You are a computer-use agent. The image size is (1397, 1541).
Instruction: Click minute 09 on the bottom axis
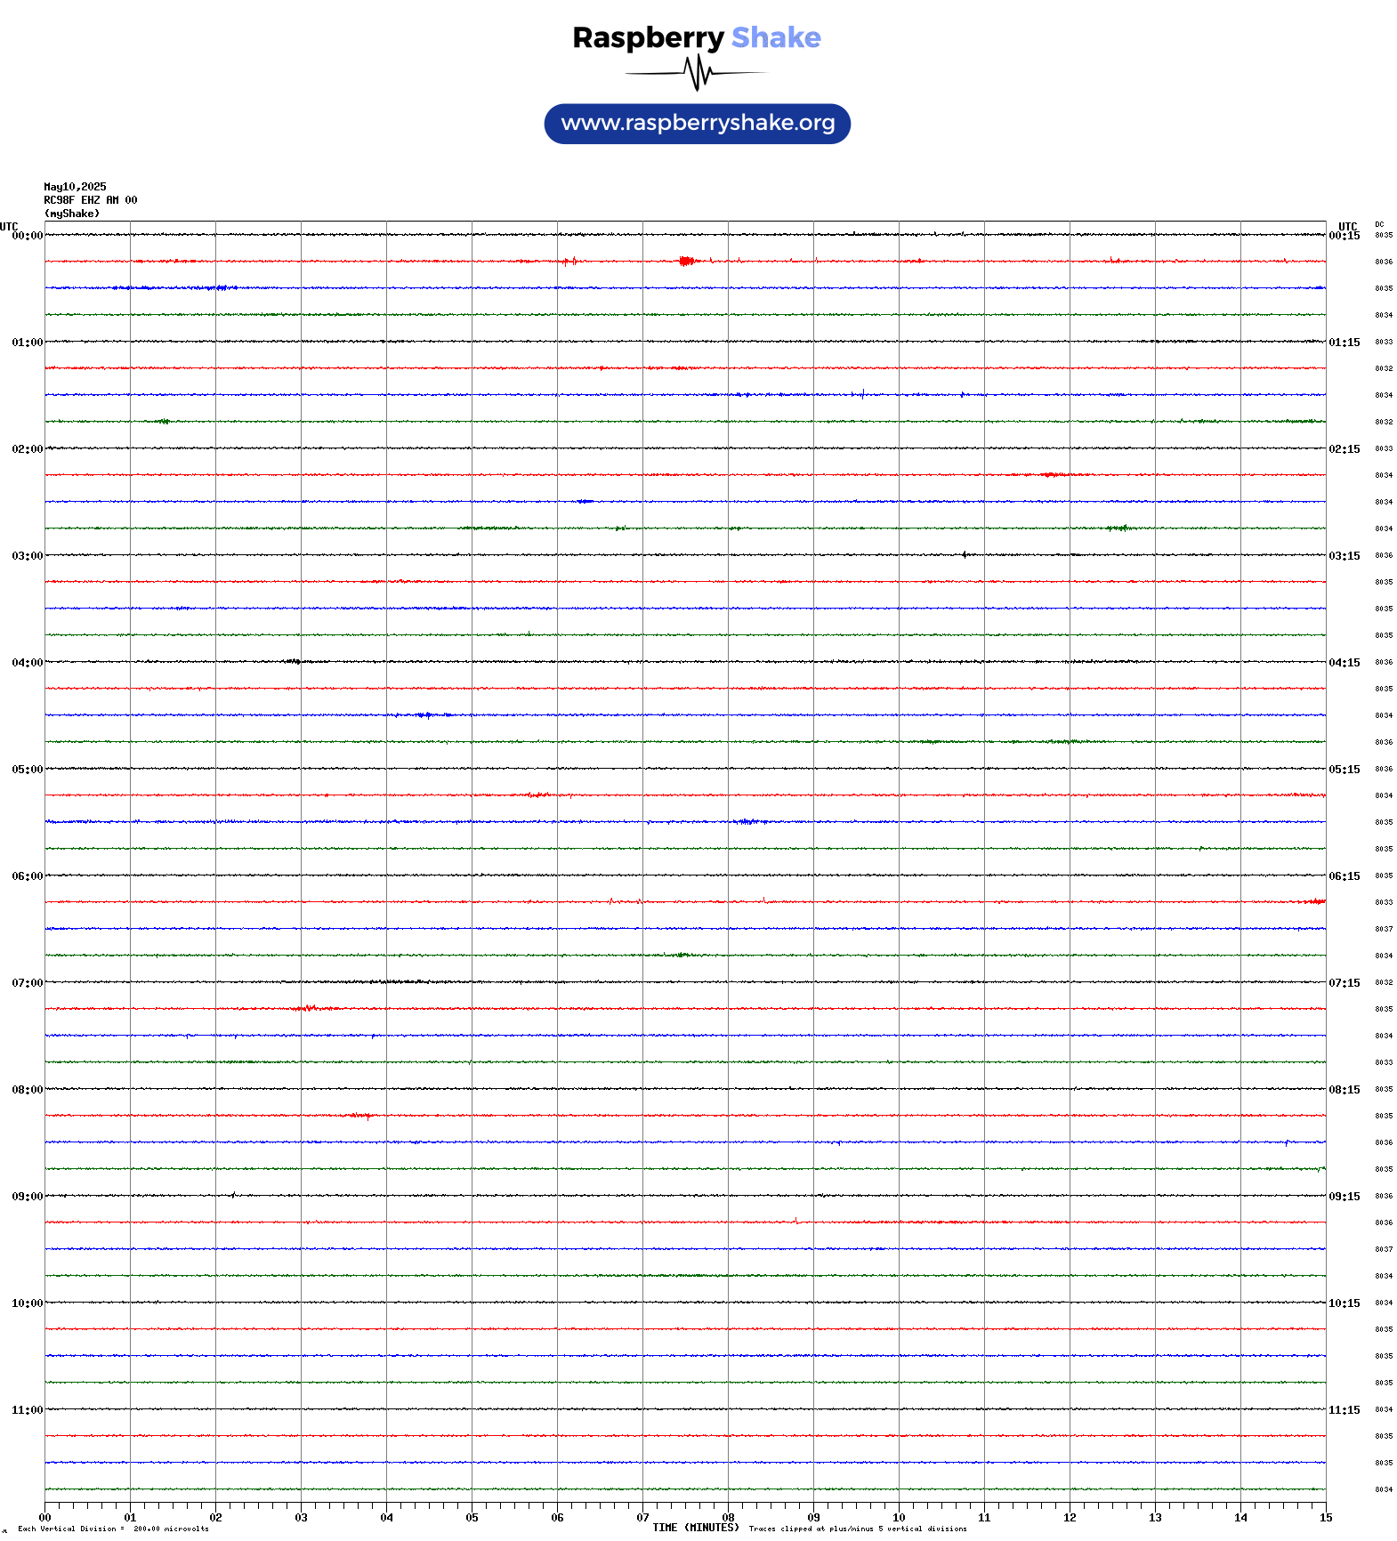pyautogui.click(x=813, y=1518)
